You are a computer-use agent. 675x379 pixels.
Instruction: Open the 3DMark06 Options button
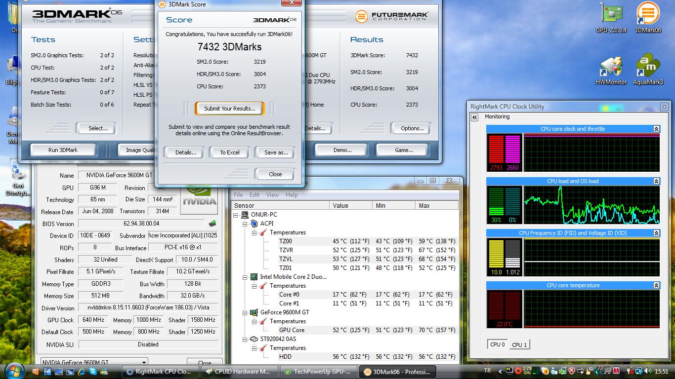click(412, 128)
